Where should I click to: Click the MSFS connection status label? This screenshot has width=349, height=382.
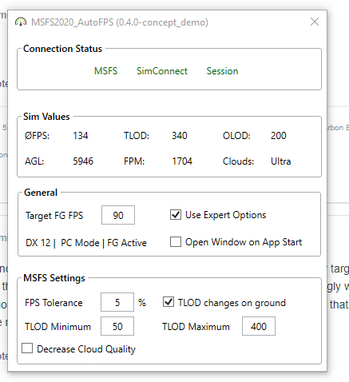point(105,71)
